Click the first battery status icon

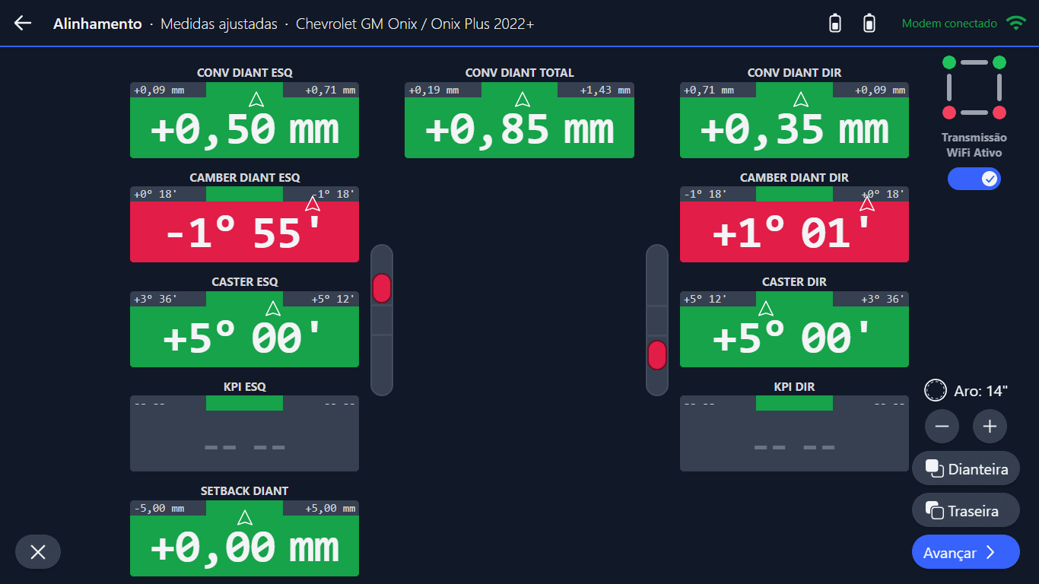[835, 24]
